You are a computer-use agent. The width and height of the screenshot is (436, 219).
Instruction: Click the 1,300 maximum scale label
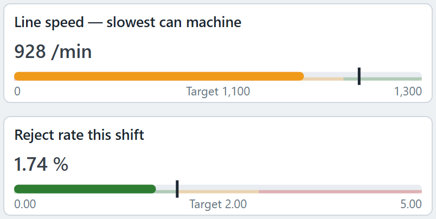408,92
